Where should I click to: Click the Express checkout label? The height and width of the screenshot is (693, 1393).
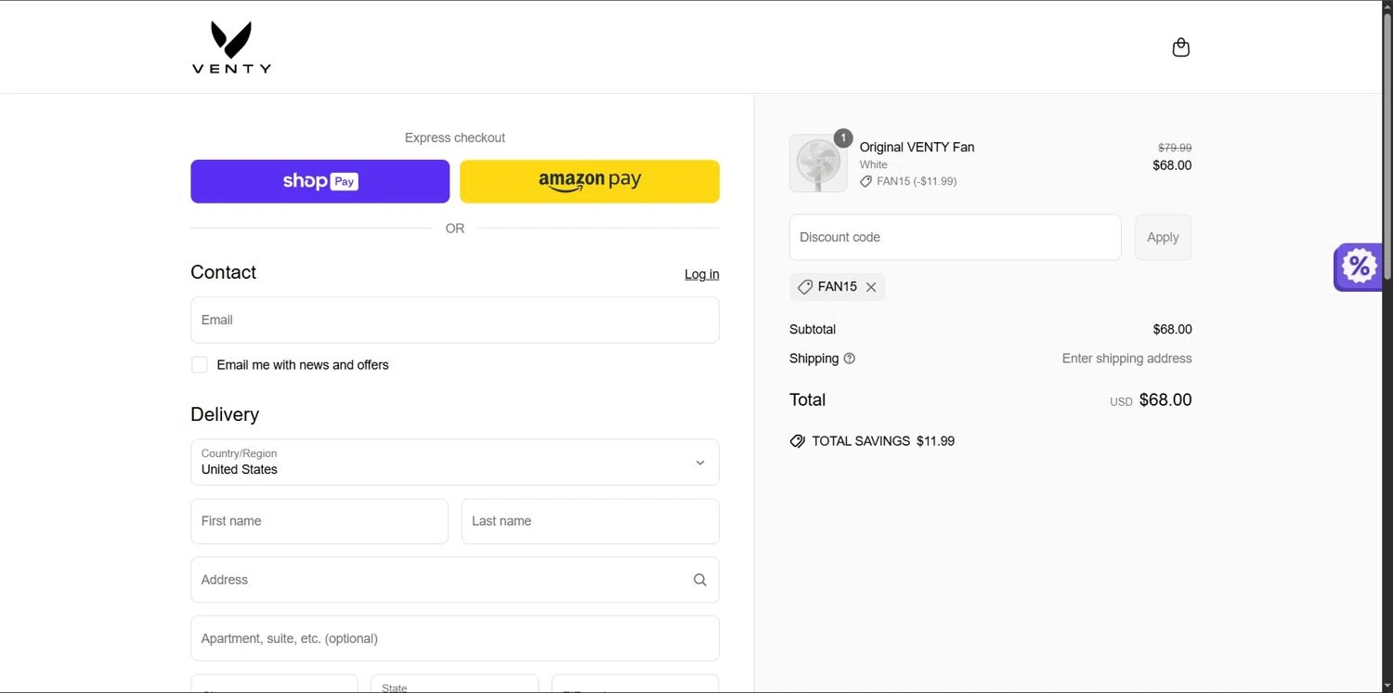[x=455, y=137]
